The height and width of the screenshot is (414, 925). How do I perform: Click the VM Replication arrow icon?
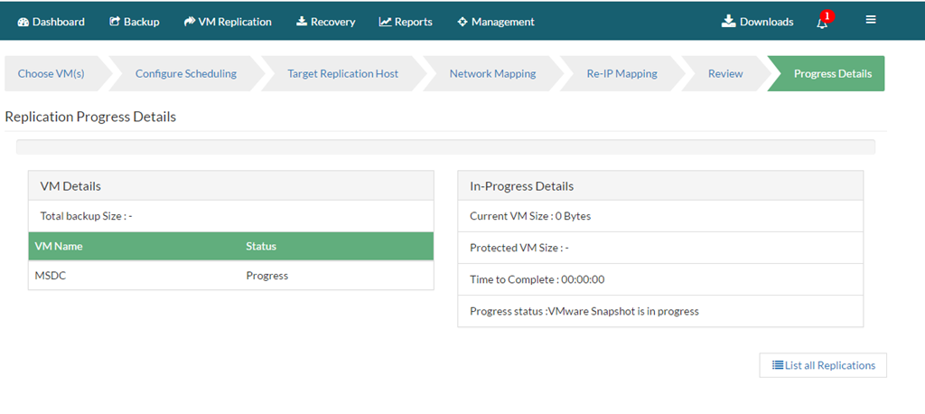point(190,22)
